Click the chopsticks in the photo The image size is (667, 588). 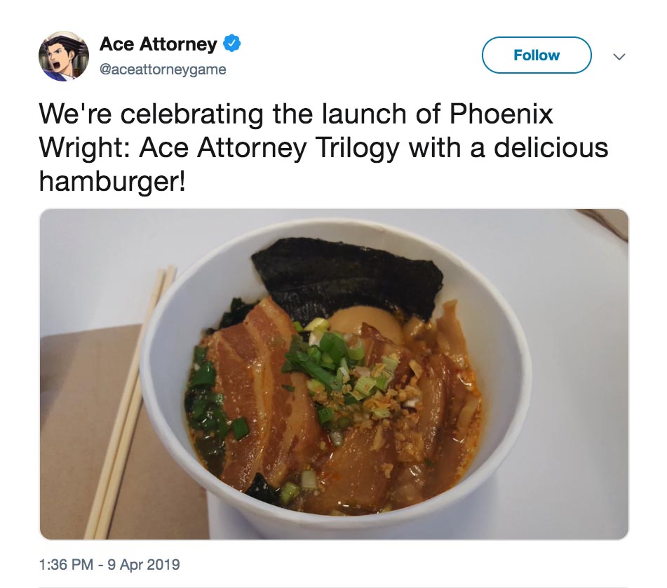(x=129, y=402)
